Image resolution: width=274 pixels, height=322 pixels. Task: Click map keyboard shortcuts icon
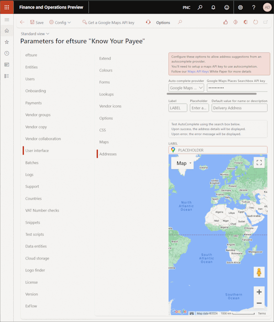point(192,313)
